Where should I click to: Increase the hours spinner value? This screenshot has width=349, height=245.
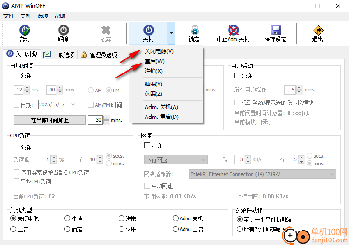coord(27,87)
